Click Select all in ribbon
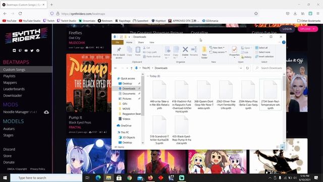This screenshot has width=323, height=182. [261, 48]
